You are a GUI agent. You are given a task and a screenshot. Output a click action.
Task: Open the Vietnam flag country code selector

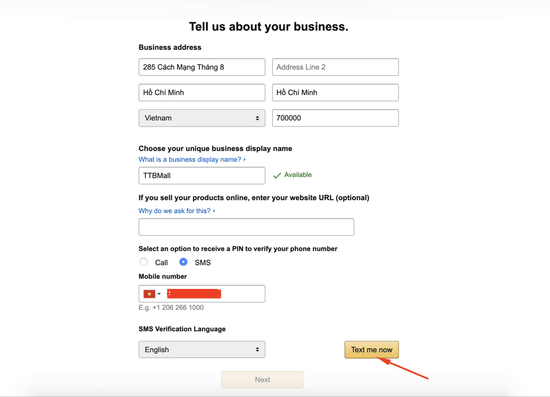[152, 294]
